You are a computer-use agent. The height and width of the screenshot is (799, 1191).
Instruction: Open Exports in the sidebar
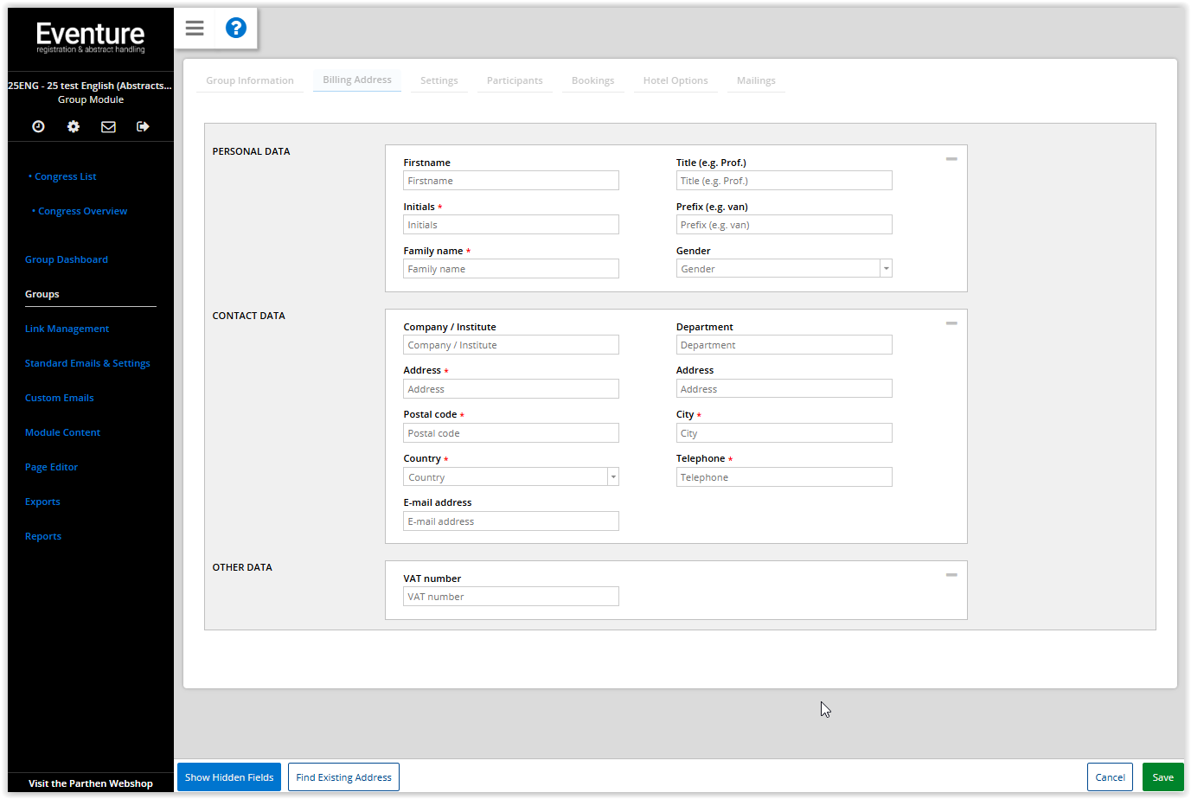pos(42,502)
